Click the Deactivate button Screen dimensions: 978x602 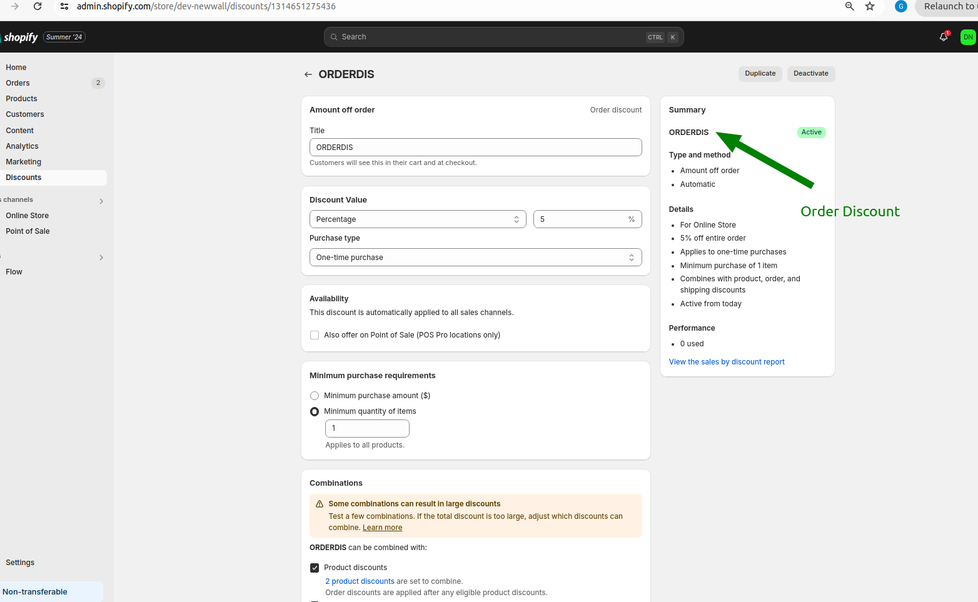coord(810,74)
